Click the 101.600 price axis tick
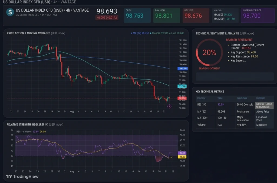Image resolution: width=277 pixels, height=183 pixels. (183, 40)
